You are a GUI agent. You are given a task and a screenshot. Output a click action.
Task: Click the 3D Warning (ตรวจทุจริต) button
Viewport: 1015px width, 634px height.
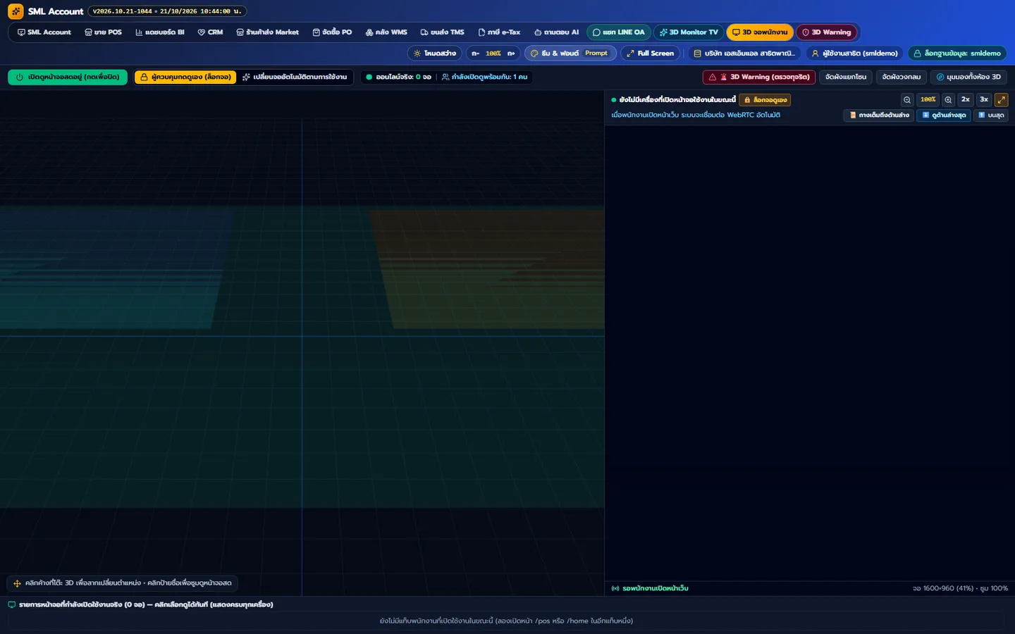(759, 77)
